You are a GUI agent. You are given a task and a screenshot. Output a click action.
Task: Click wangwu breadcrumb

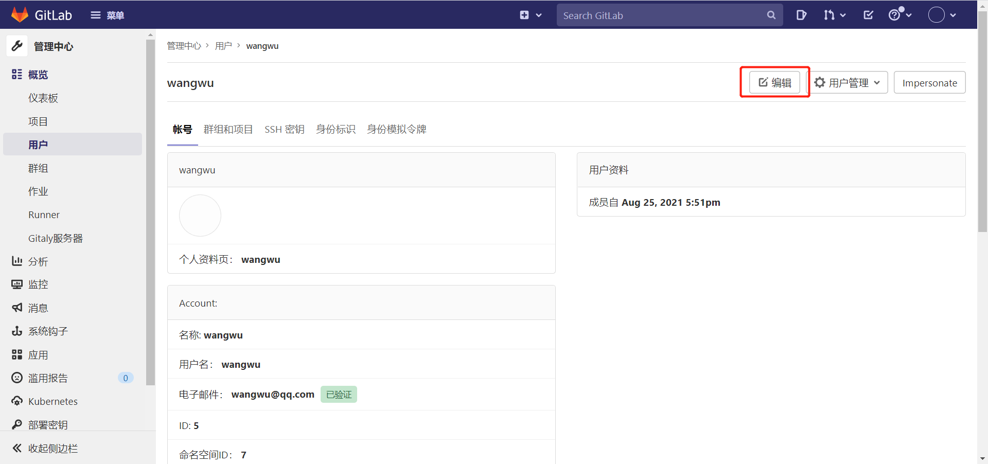262,46
